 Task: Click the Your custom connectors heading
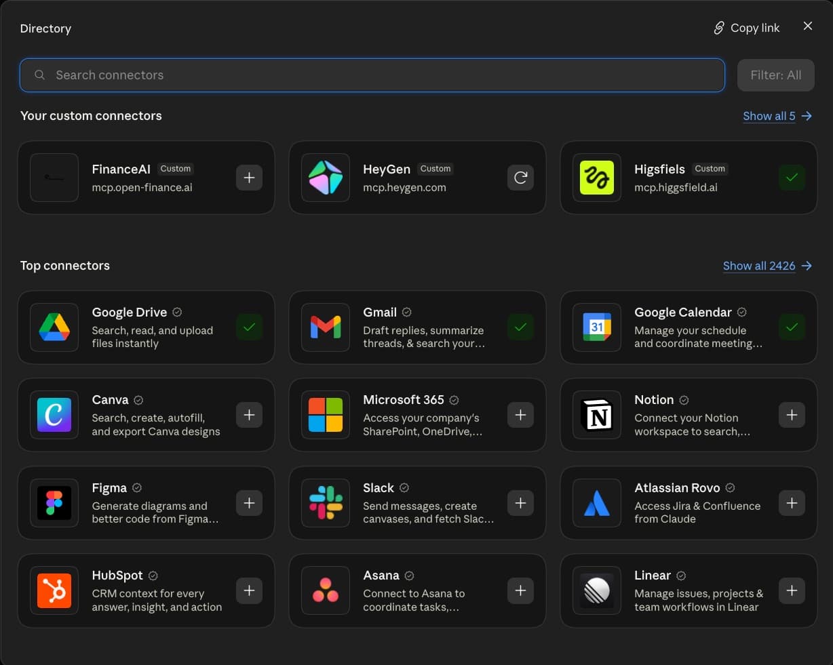pyautogui.click(x=91, y=116)
